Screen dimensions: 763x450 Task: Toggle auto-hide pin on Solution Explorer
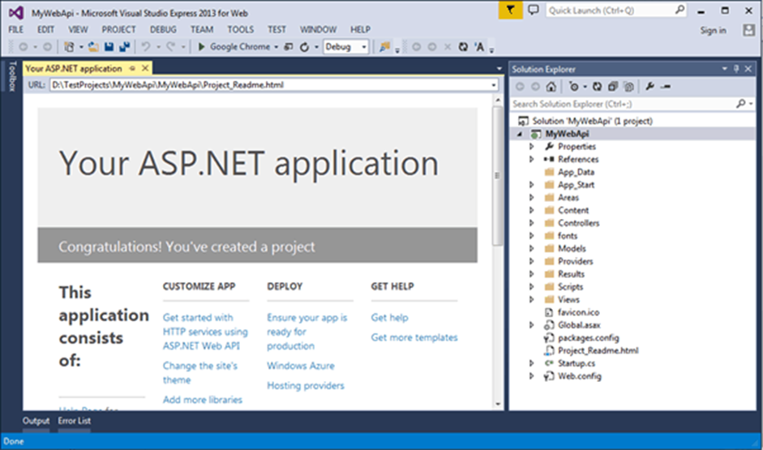pos(736,69)
